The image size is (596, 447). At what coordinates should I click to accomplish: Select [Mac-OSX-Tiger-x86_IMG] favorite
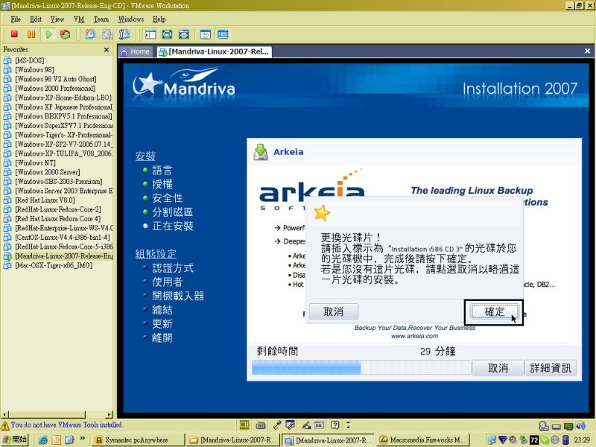54,265
